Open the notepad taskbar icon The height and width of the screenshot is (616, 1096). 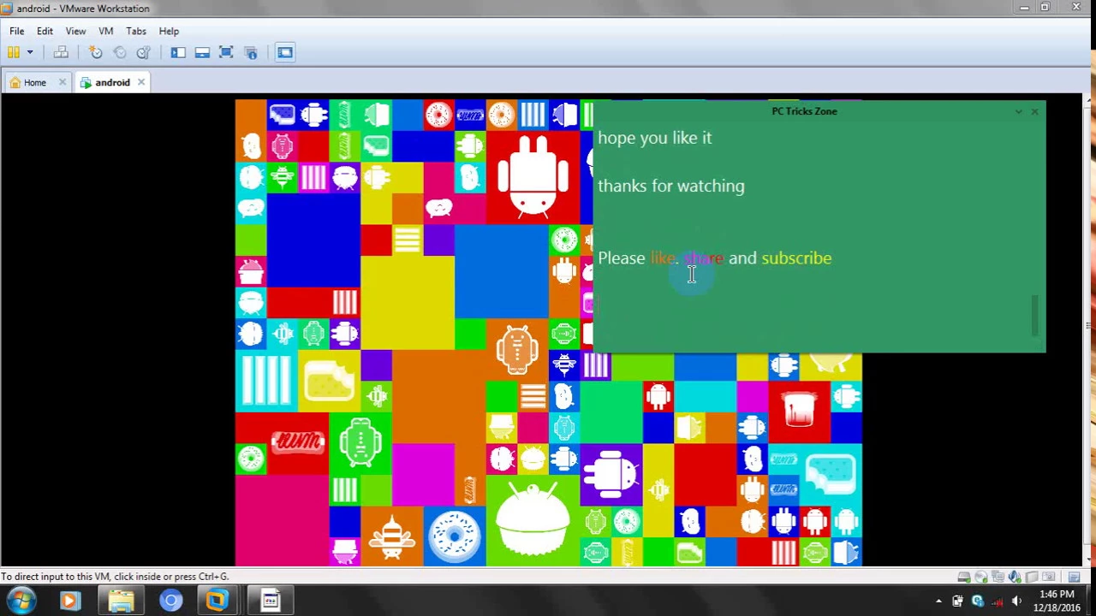pos(271,601)
